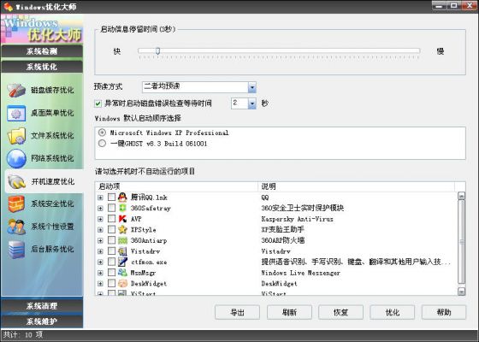Expand the Vistadrv tree node
Image resolution: width=479 pixels, height=342 pixels.
click(x=100, y=251)
